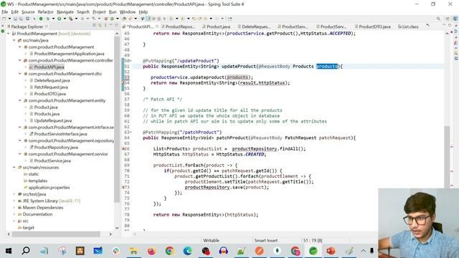
Task: Collapse the com.product.ProductManagement.dto package
Action: click(x=20, y=74)
